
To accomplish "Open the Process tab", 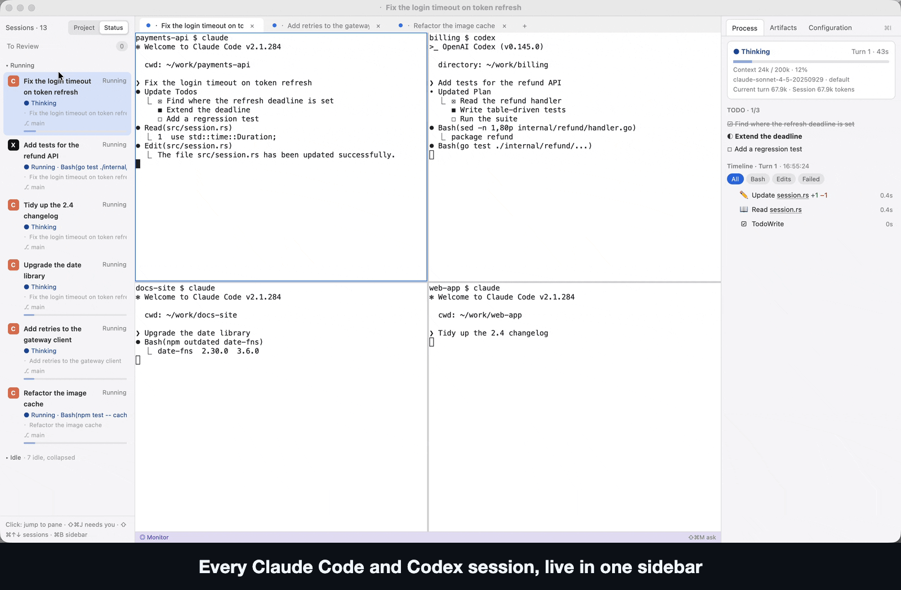I will pyautogui.click(x=744, y=28).
